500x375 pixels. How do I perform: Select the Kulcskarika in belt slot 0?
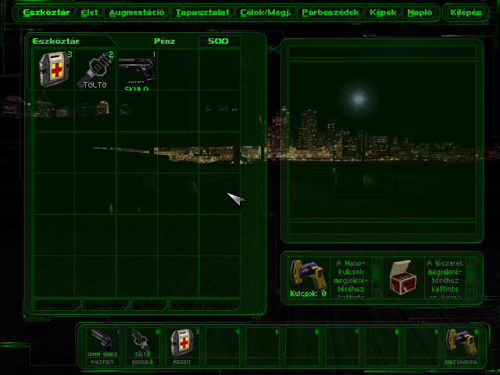pyautogui.click(x=461, y=346)
